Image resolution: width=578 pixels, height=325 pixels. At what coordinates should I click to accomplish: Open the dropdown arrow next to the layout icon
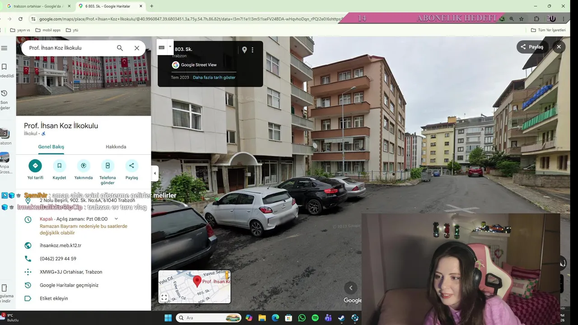(170, 46)
